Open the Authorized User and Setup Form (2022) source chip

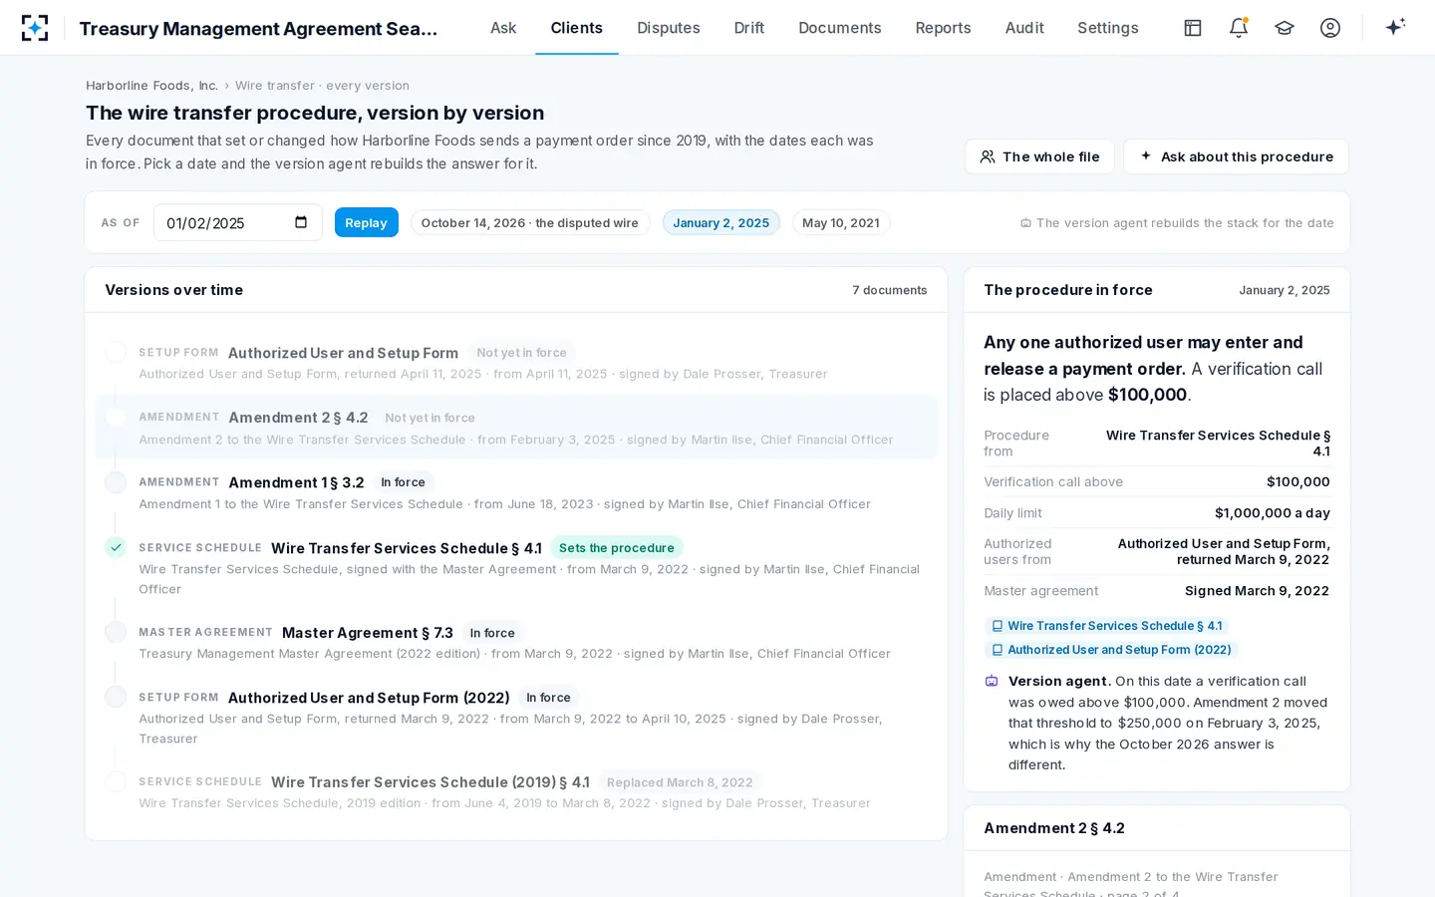(x=1111, y=650)
